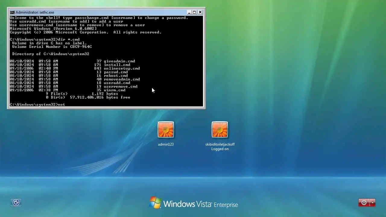This screenshot has height=217, width=386.
Task: Click passwd.cmd in the directory listing
Action: pos(116,72)
